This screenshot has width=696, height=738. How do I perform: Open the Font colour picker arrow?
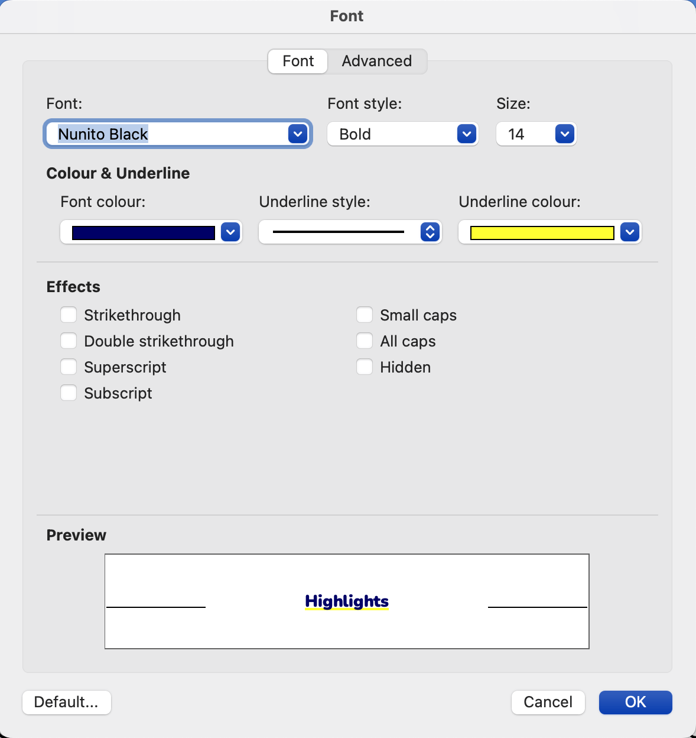click(230, 232)
